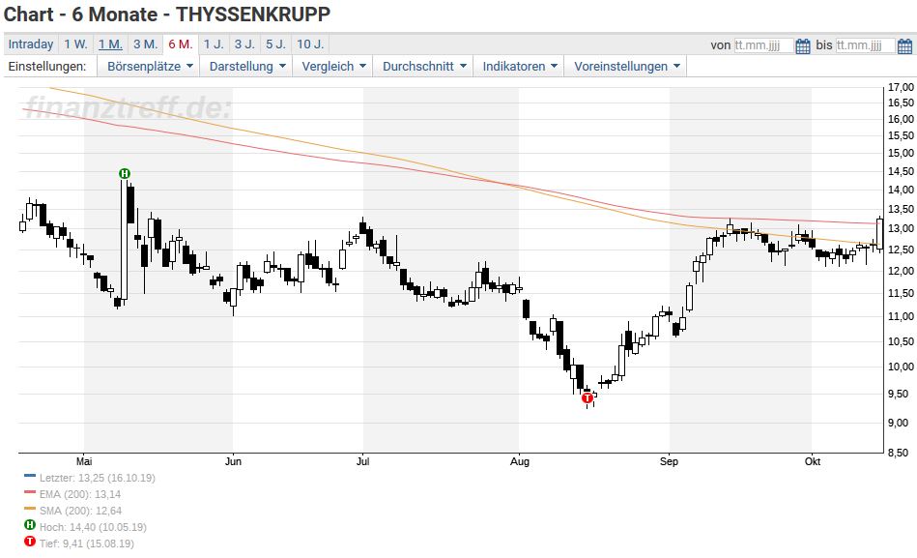Screen dimensions: 917x558
Task: Expand the Durchschnitt dropdown
Action: [423, 66]
